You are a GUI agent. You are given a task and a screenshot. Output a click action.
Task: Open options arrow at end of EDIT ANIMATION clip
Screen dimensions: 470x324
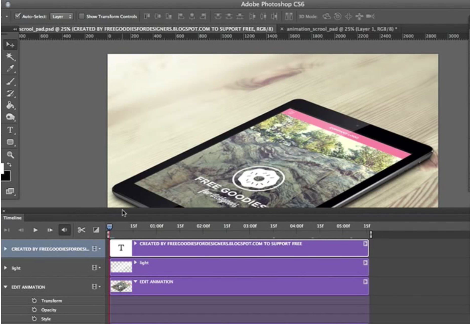(365, 281)
